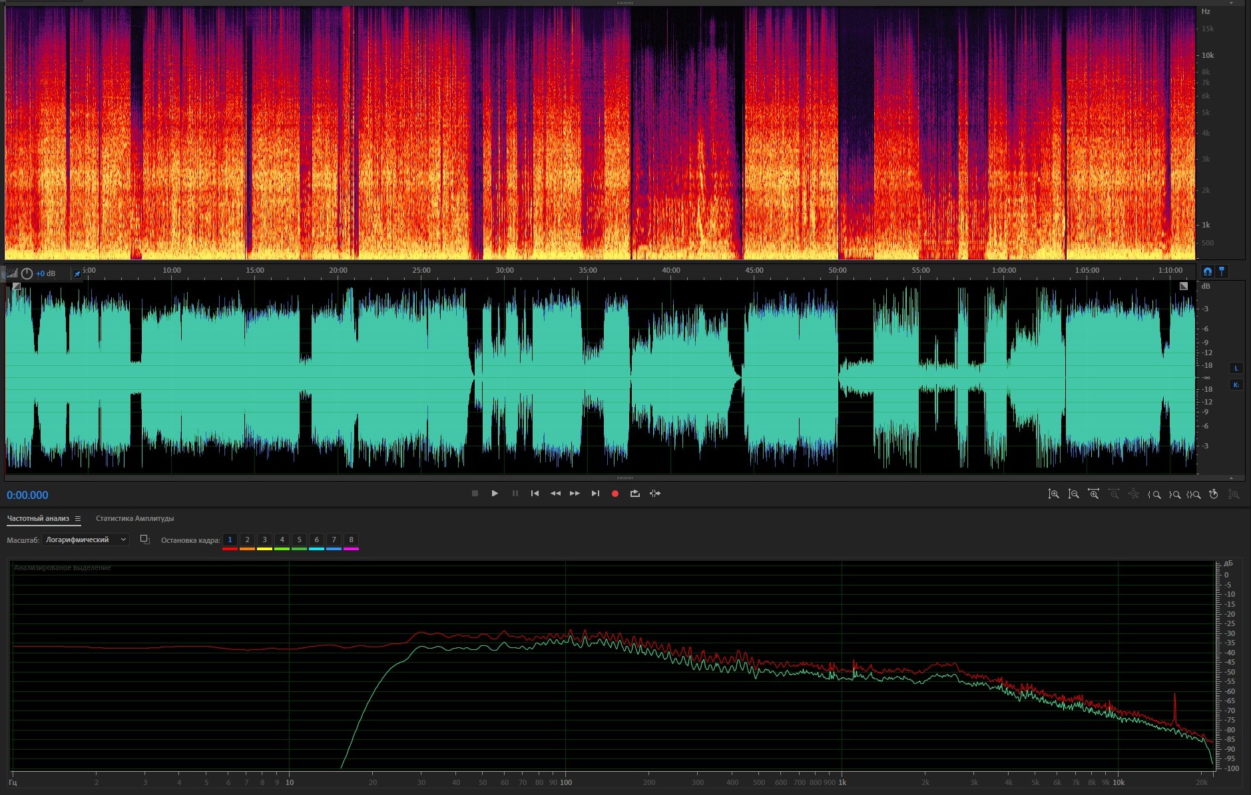The width and height of the screenshot is (1251, 795).
Task: Click Zoom In Amplitude icon
Action: [x=1053, y=494]
